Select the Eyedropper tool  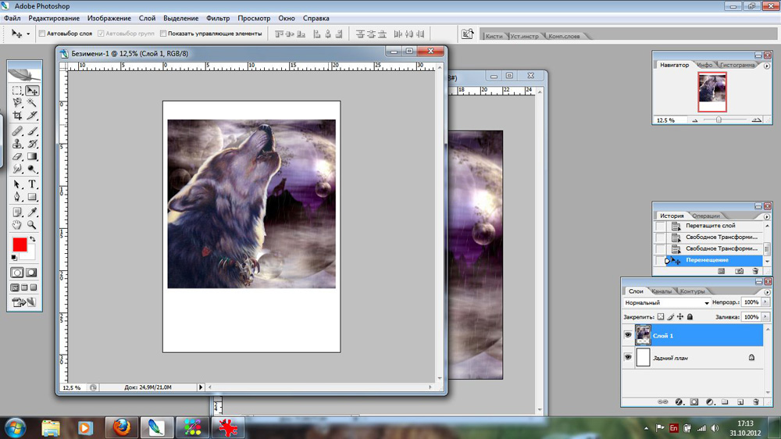coord(32,212)
